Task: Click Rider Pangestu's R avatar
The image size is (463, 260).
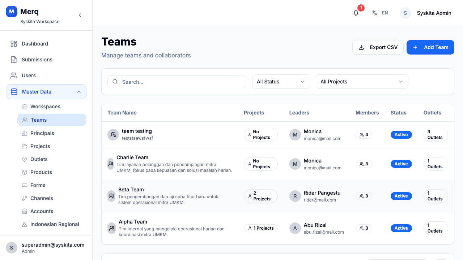Action: 295,196
